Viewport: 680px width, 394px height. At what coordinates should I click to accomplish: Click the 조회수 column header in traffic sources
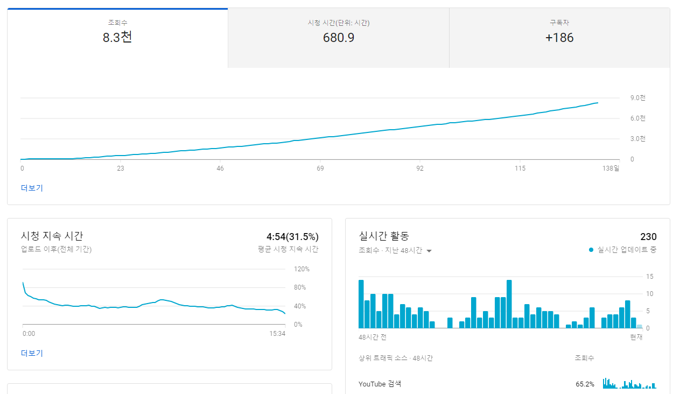585,358
